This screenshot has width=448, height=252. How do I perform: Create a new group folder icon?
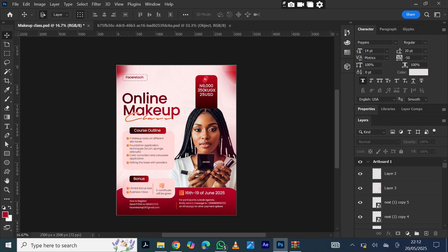417,233
